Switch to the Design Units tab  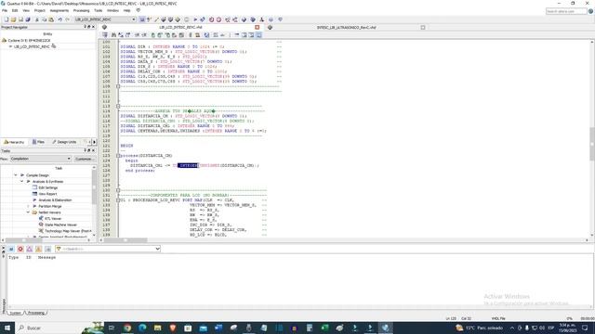(64, 142)
